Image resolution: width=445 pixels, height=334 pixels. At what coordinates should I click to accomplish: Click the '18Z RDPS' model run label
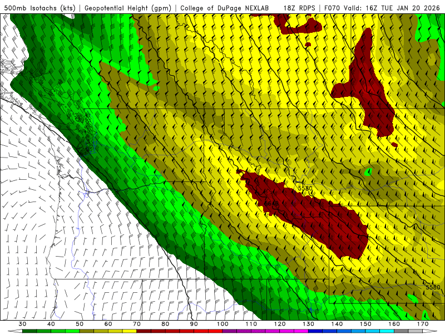[299, 8]
